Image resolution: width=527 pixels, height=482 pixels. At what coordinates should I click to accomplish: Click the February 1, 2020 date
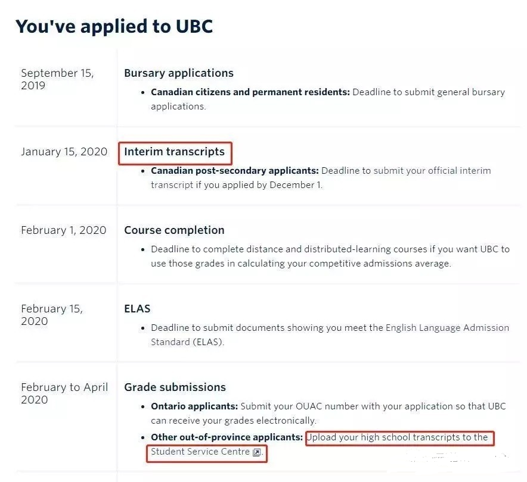[64, 230]
